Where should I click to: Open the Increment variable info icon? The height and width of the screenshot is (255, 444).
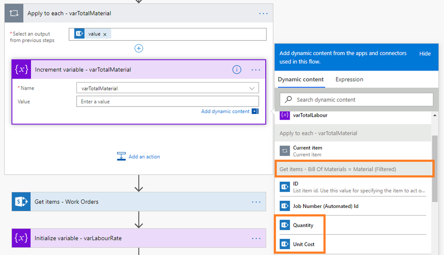click(237, 70)
